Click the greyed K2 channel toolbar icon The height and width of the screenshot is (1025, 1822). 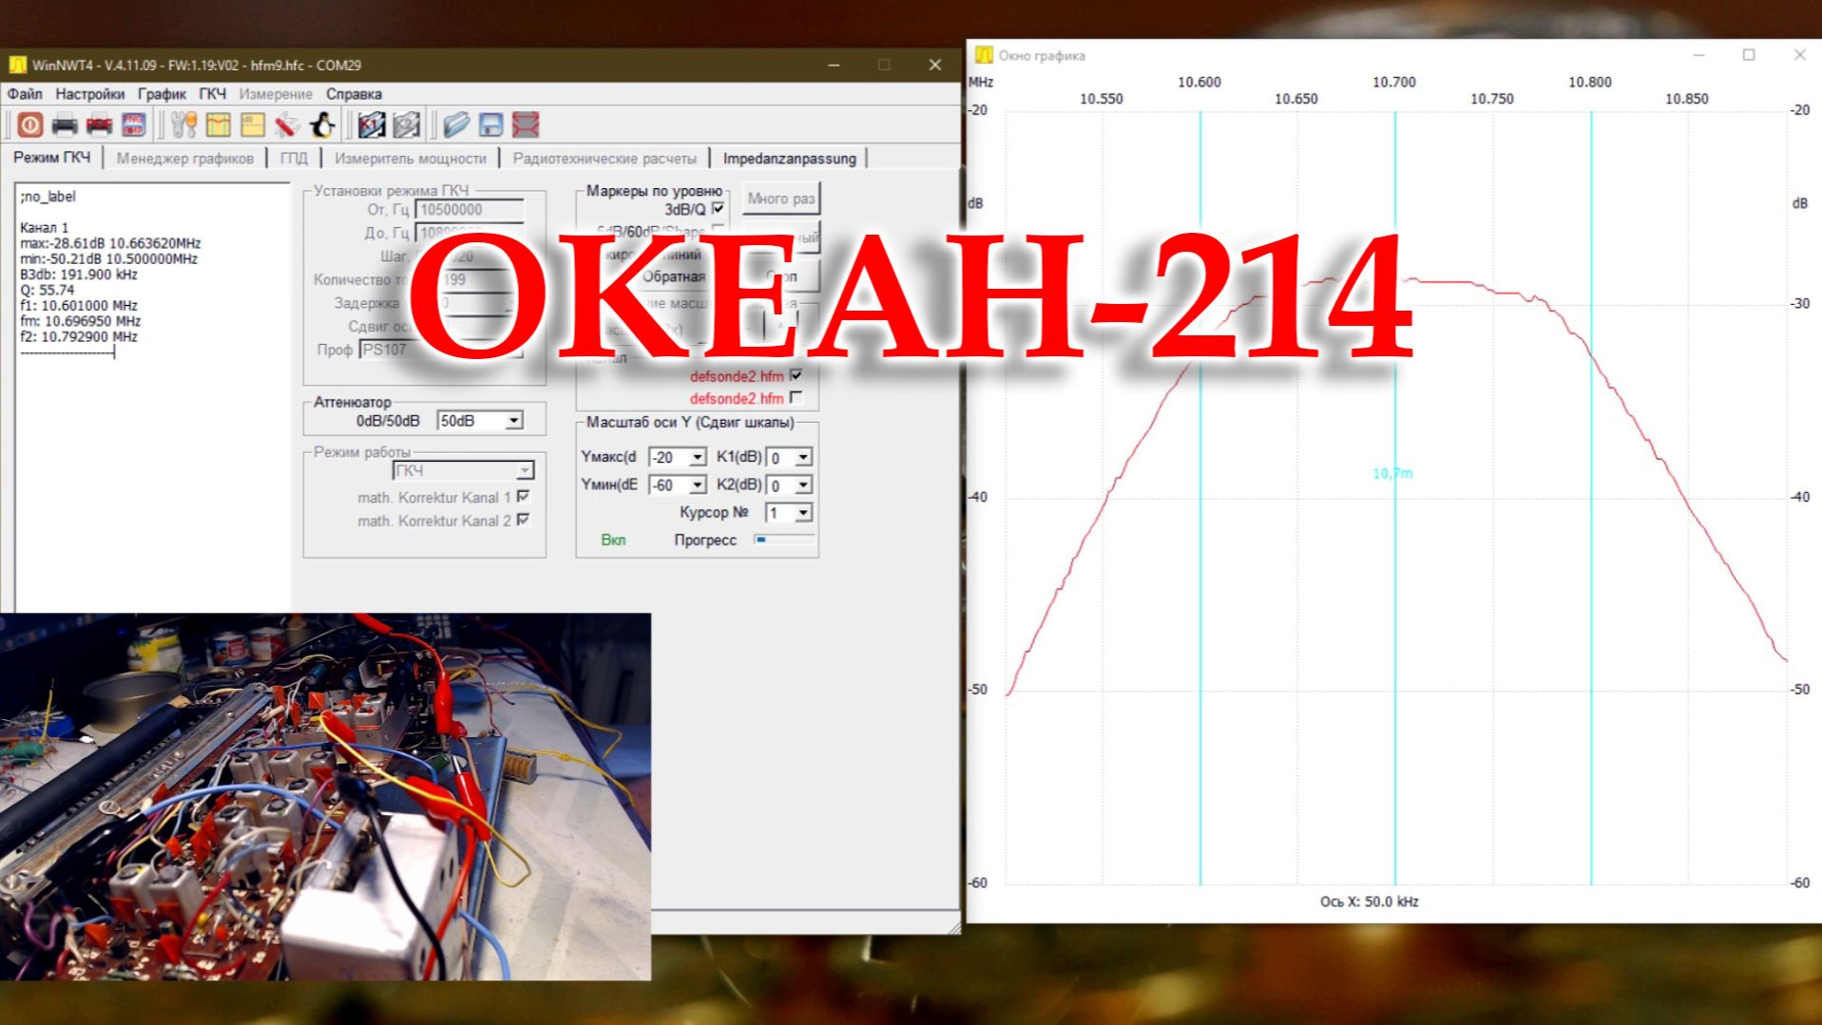[x=407, y=124]
